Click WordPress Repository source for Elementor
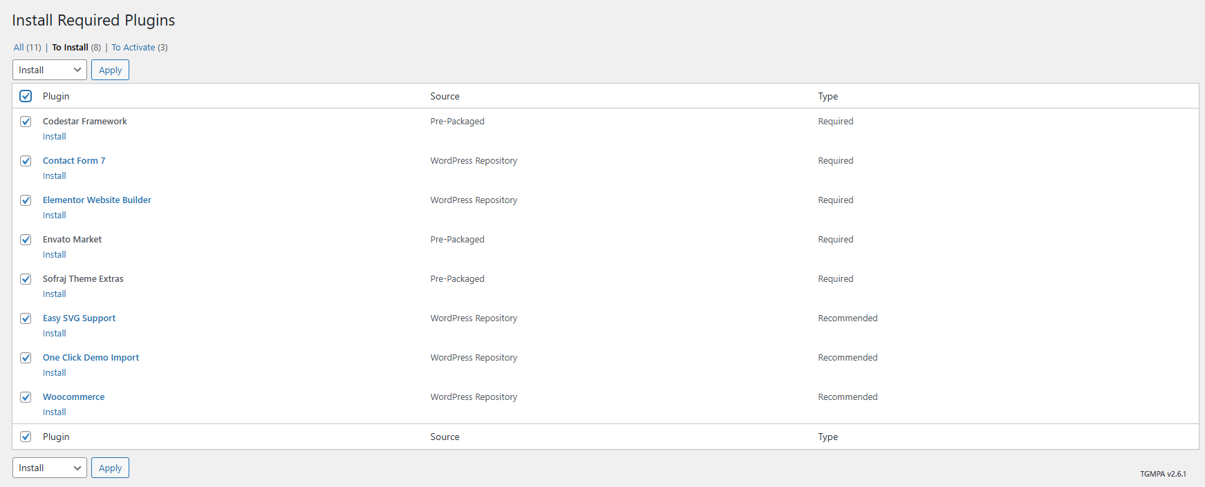The width and height of the screenshot is (1205, 487). pyautogui.click(x=474, y=200)
